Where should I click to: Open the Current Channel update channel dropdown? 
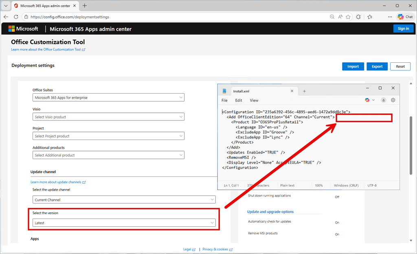coord(124,200)
